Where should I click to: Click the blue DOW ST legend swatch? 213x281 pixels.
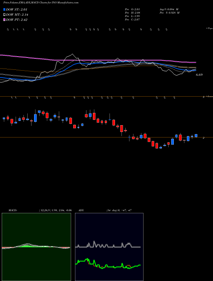point(5,10)
